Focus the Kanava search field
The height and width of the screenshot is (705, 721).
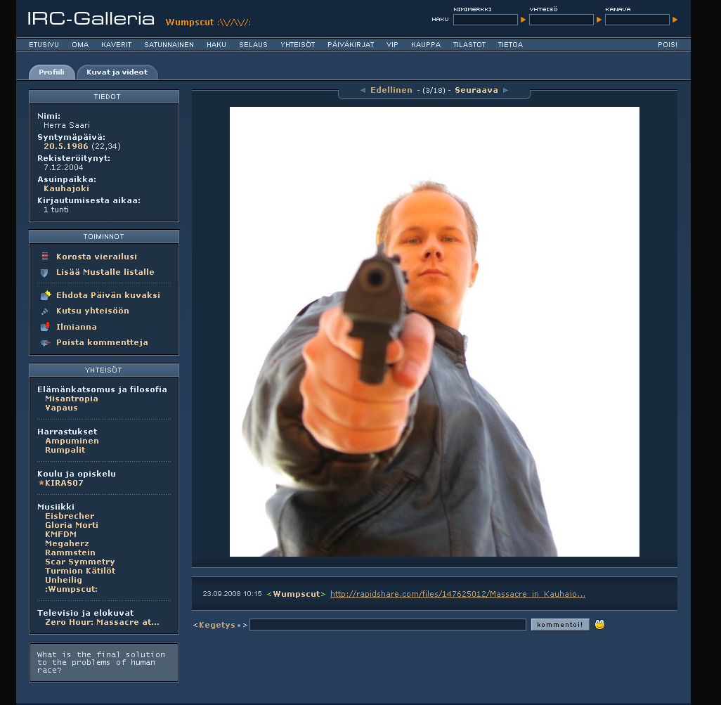pos(637,20)
